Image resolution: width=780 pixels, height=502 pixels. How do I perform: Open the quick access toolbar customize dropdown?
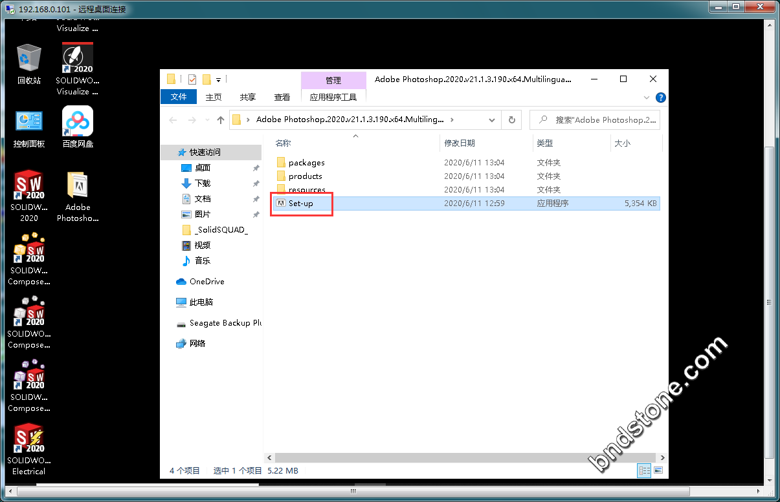click(219, 80)
